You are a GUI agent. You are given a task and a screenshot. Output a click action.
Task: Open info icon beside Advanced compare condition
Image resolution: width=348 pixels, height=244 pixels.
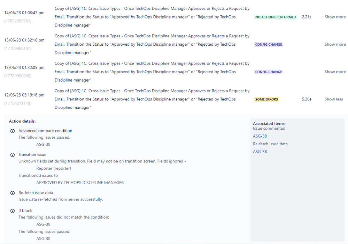point(13,131)
